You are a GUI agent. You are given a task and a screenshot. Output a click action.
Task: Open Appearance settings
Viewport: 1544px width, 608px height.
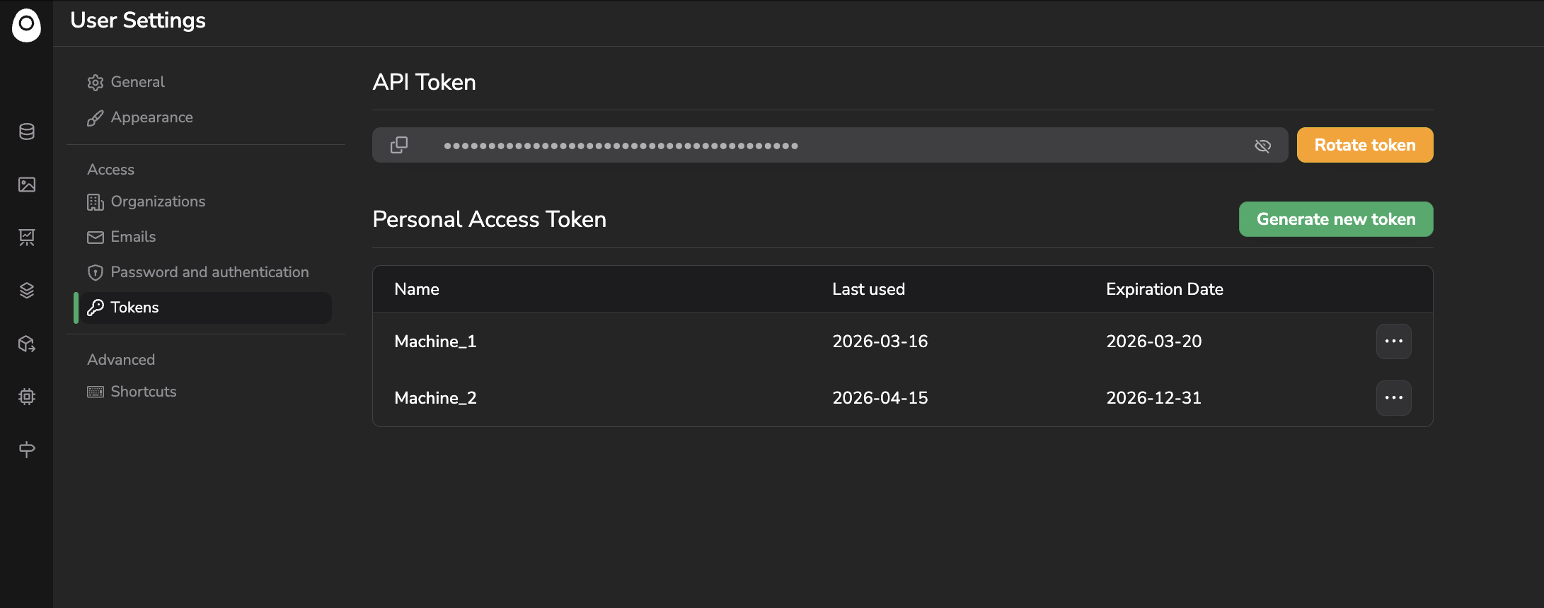tap(140, 117)
